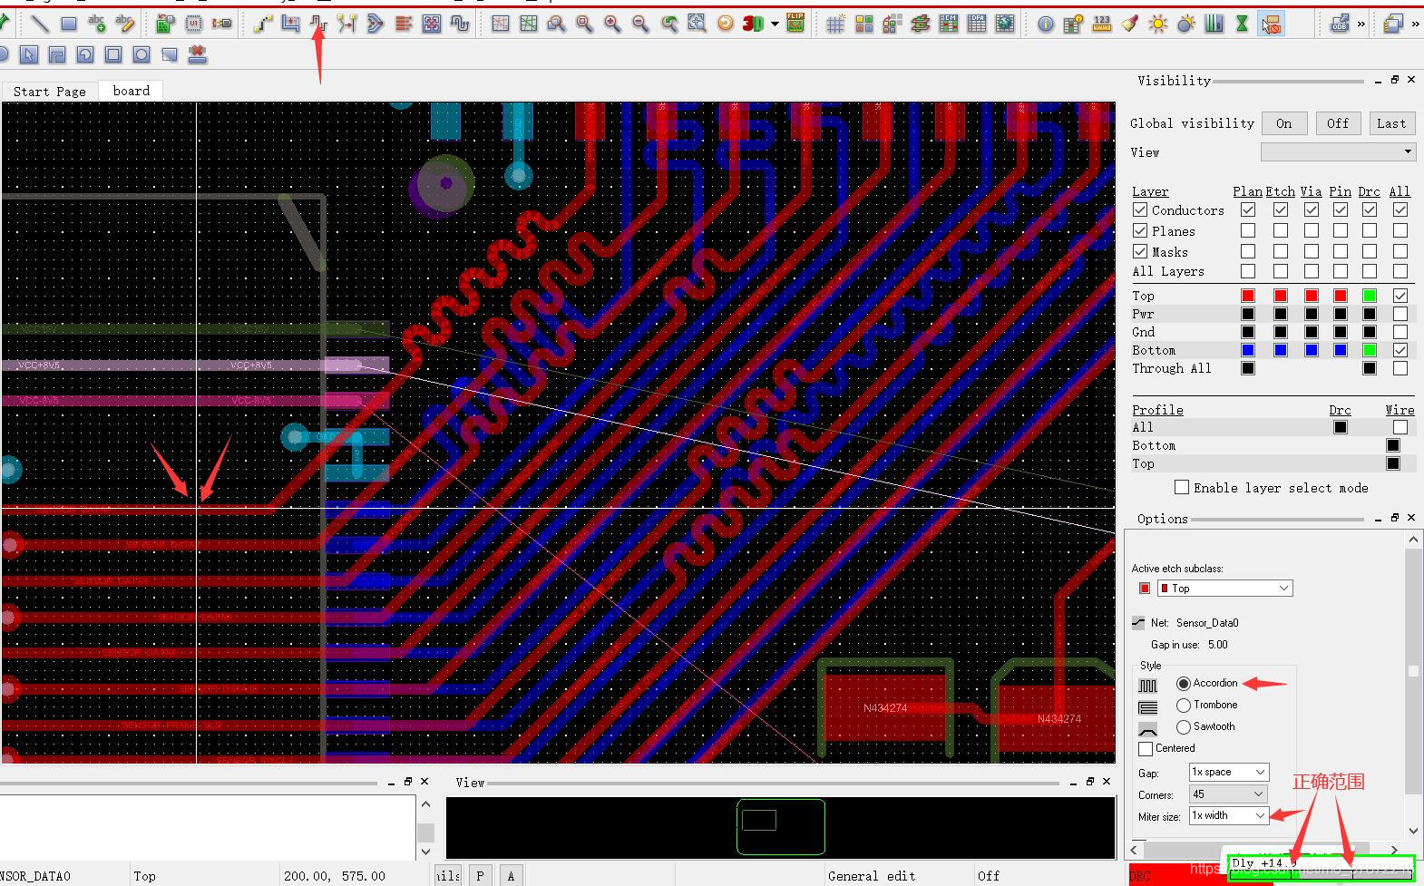The image size is (1424, 886).
Task: Click 'General edit' mode in status bar
Action: click(873, 876)
